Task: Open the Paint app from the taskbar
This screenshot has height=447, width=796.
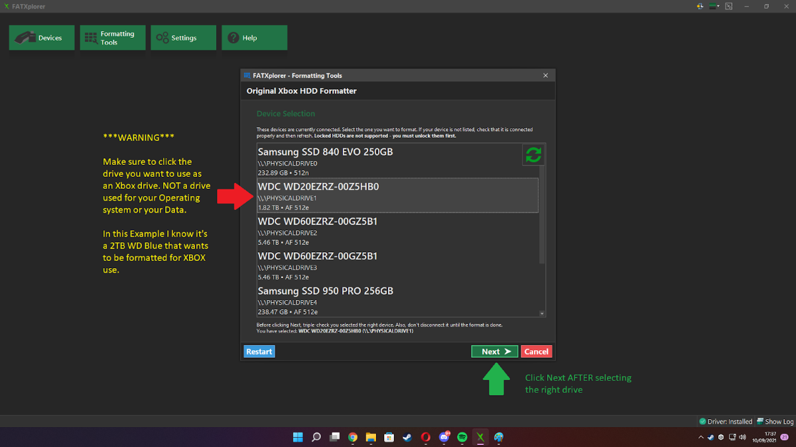Action: click(499, 437)
